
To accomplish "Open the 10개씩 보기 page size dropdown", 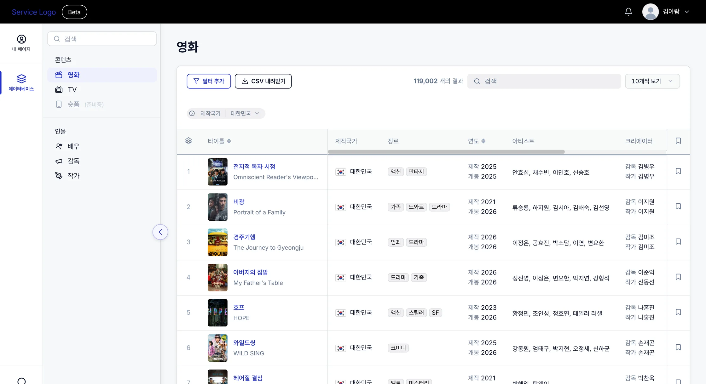I will pyautogui.click(x=652, y=81).
